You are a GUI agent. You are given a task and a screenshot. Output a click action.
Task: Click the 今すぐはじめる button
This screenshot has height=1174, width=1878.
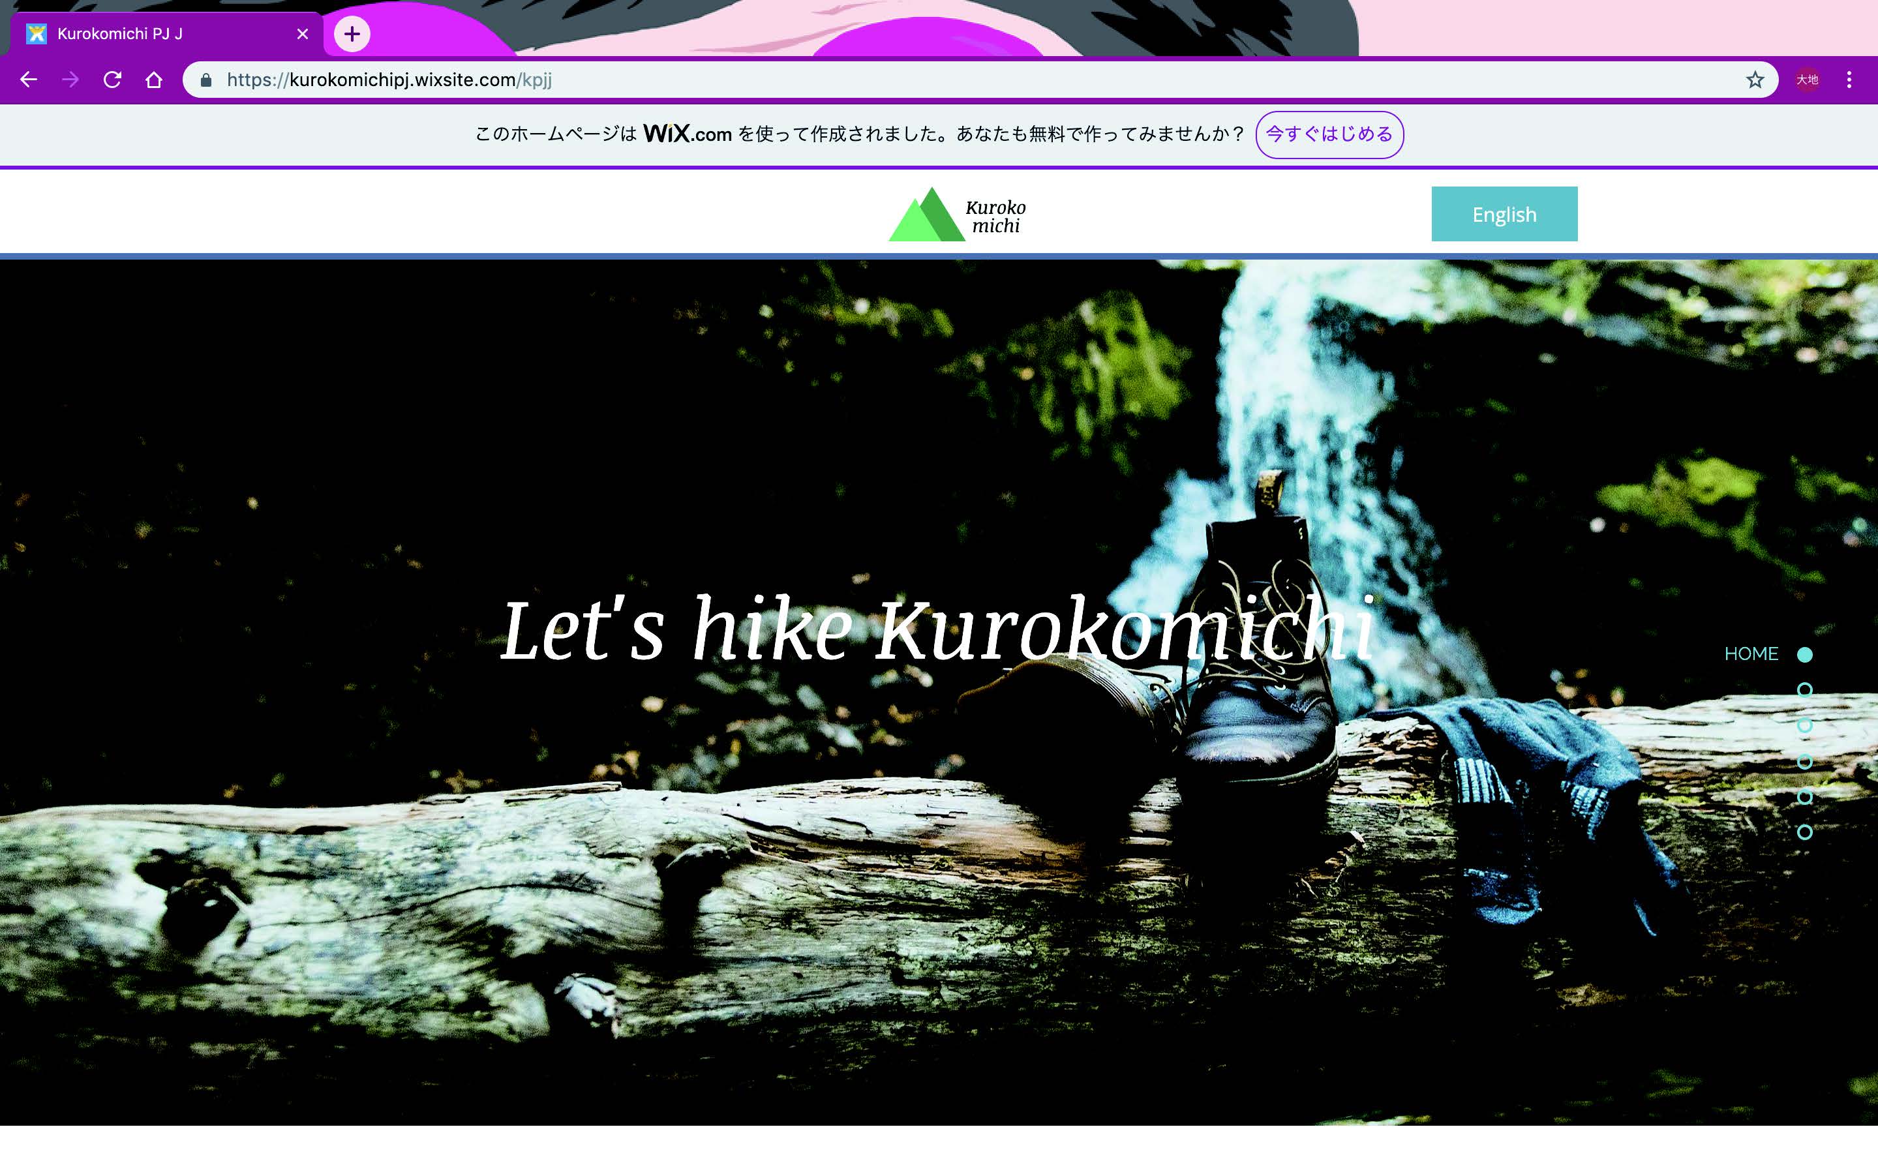pos(1329,134)
